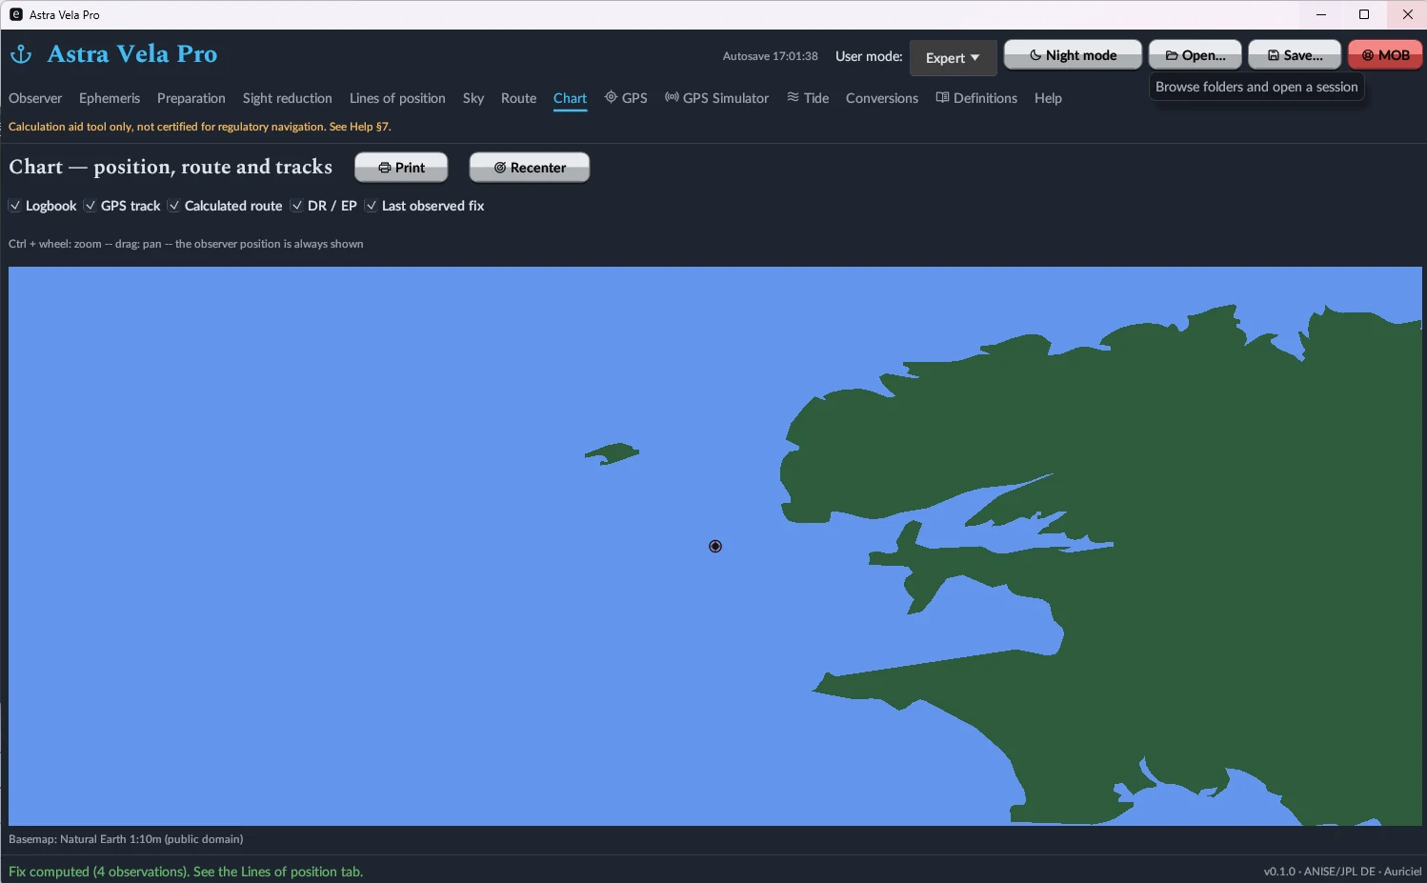This screenshot has width=1427, height=883.
Task: Click the version 'v0.1.0 · ANISE/JPL DE' text
Action: (x=1342, y=872)
